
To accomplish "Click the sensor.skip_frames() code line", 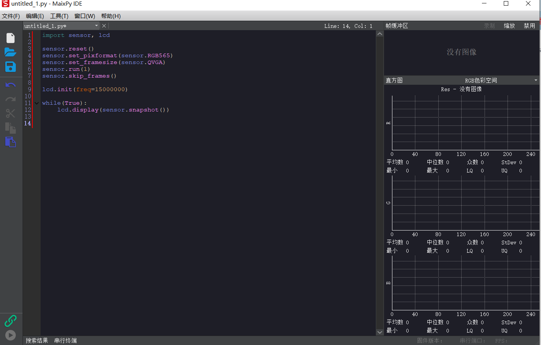I will (x=79, y=76).
